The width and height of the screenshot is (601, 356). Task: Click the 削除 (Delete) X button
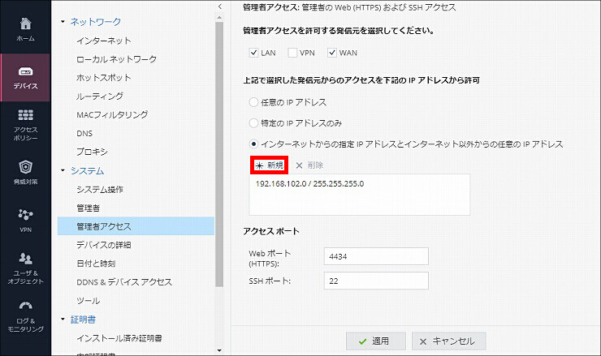(x=309, y=165)
